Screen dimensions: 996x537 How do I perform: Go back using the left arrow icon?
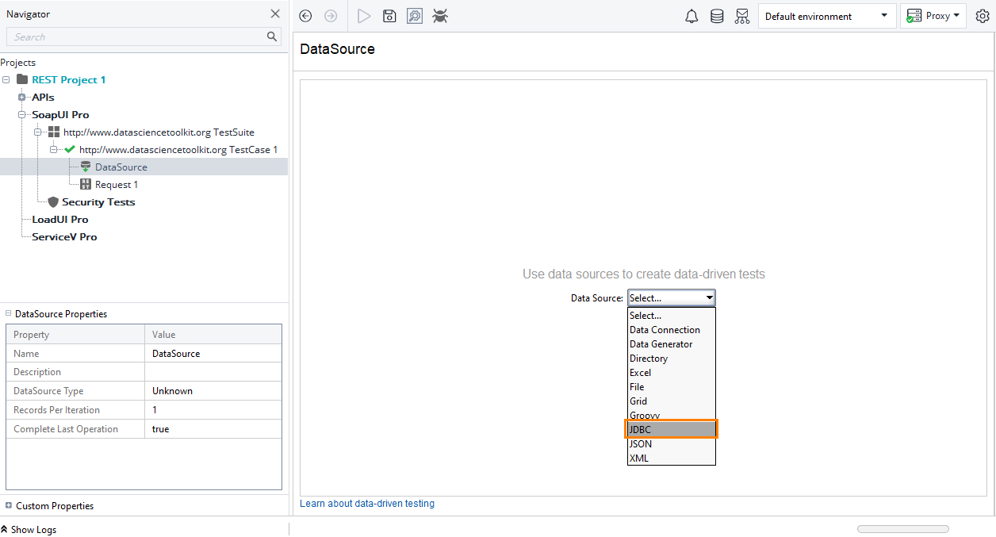pyautogui.click(x=305, y=16)
